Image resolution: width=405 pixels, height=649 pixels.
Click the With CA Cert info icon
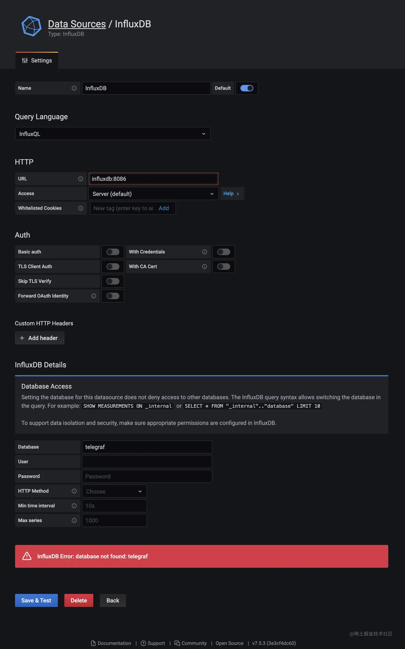[204, 266]
